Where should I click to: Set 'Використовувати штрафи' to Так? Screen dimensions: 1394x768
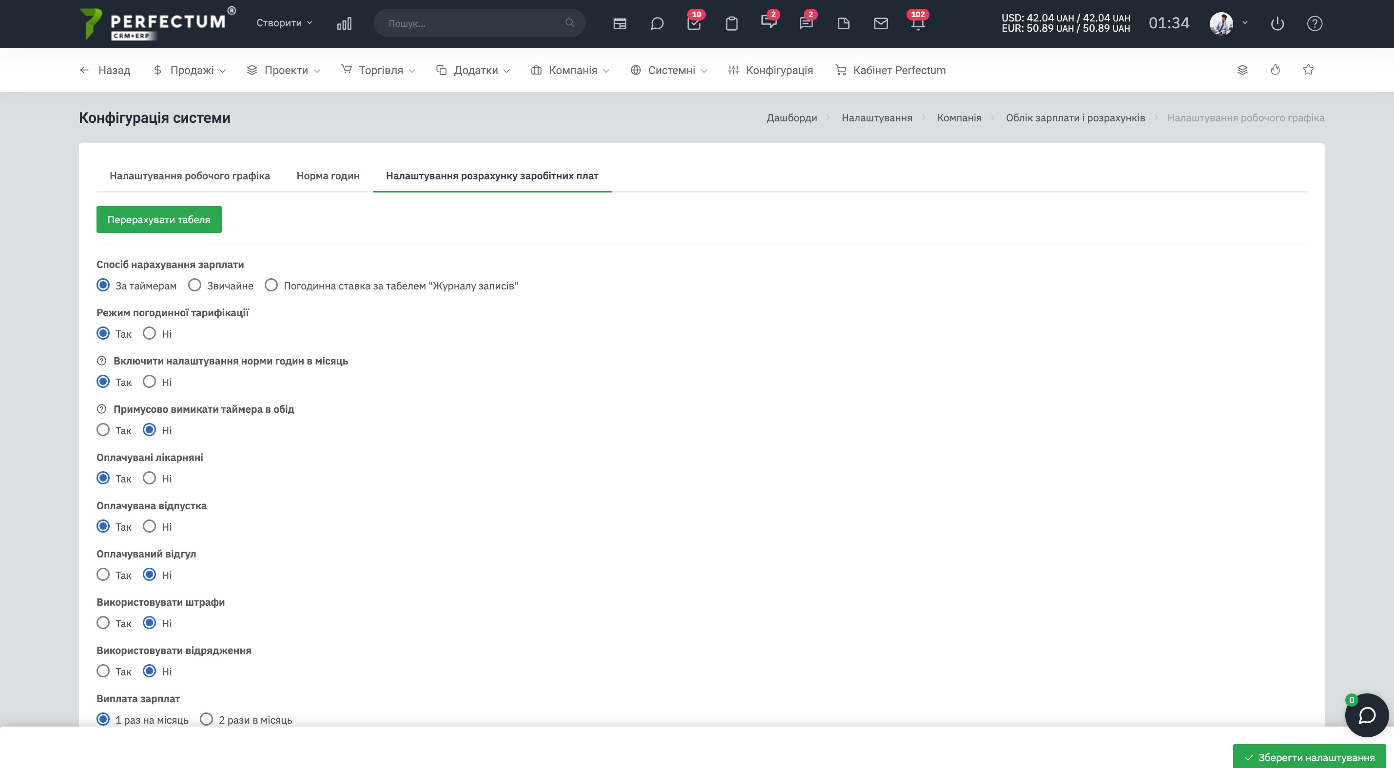[103, 622]
